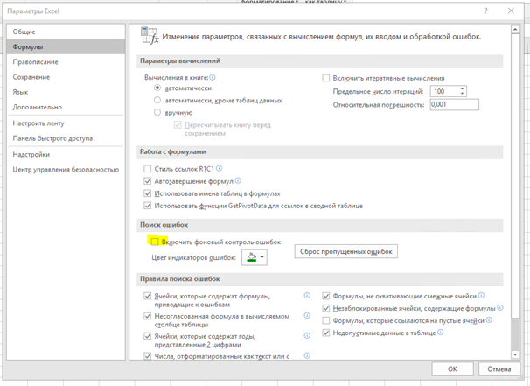Viewport: 530px width, 386px height.
Task: Click info icon beside смежные ячейки rule
Action: point(481,295)
